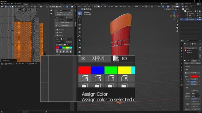Screen dimensions: 202x113
Task: Select the Select Box tool in 3D viewport
Action: tap(80, 13)
